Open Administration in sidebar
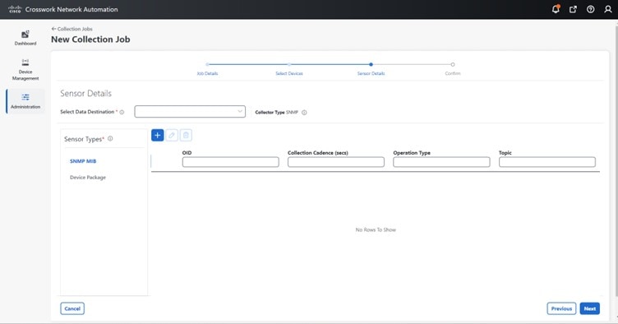 [25, 101]
